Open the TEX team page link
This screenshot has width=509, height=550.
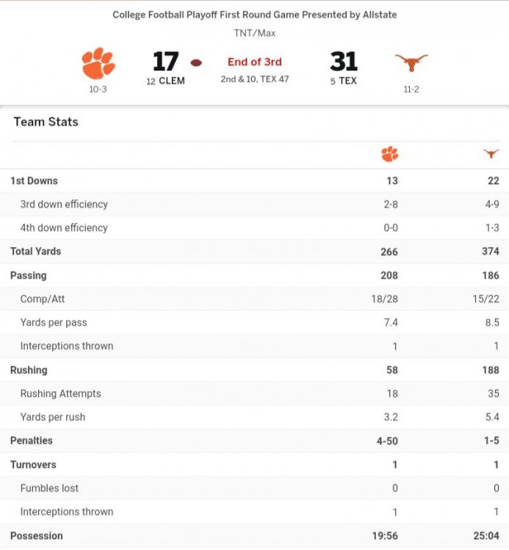click(347, 81)
